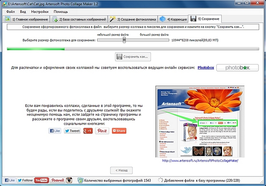Click the application icon in title bar

click(x=4, y=4)
